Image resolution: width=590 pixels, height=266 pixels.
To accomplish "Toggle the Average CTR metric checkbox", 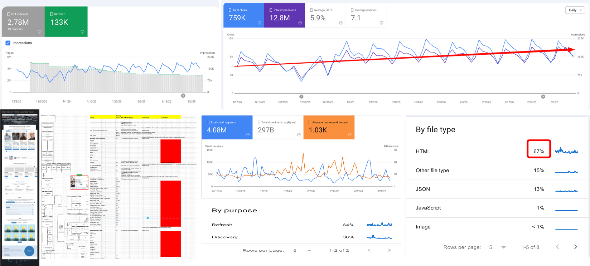I will 311,10.
